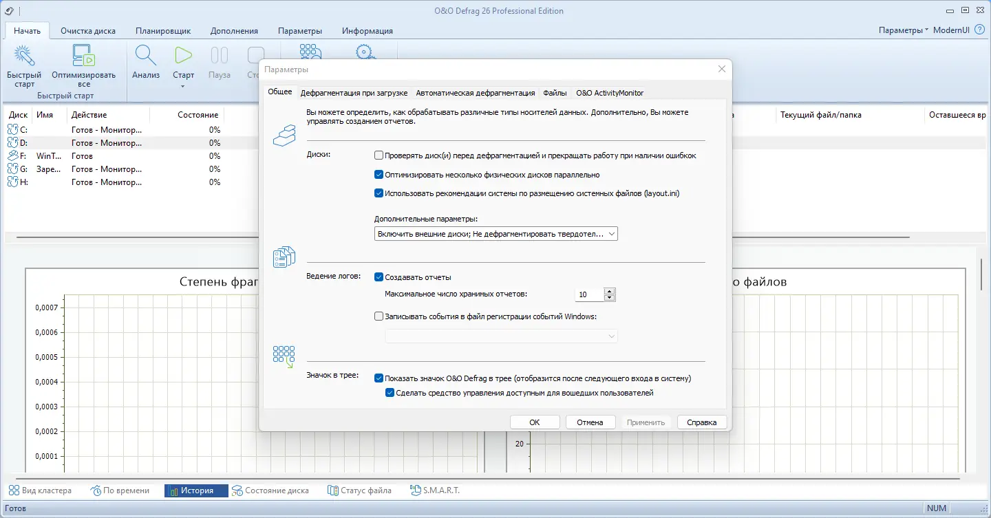Click the Оптимизировать все icon
991x518 pixels.
coord(83,56)
